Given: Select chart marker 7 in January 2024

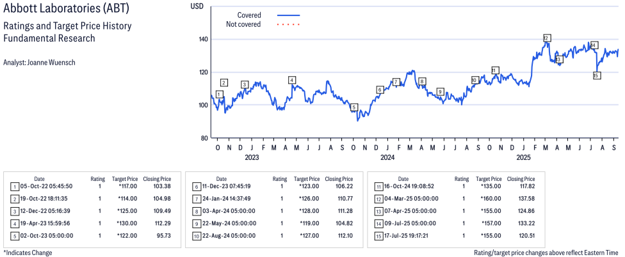Looking at the screenshot, I should pos(396,82).
